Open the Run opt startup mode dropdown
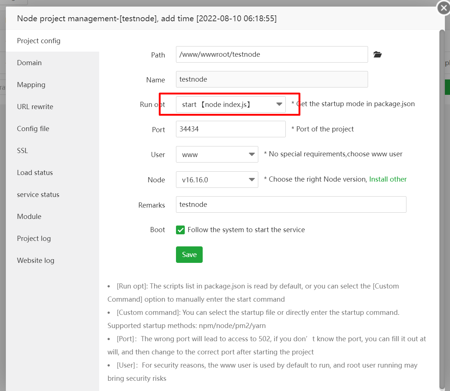Image resolution: width=450 pixels, height=391 pixels. tap(231, 105)
